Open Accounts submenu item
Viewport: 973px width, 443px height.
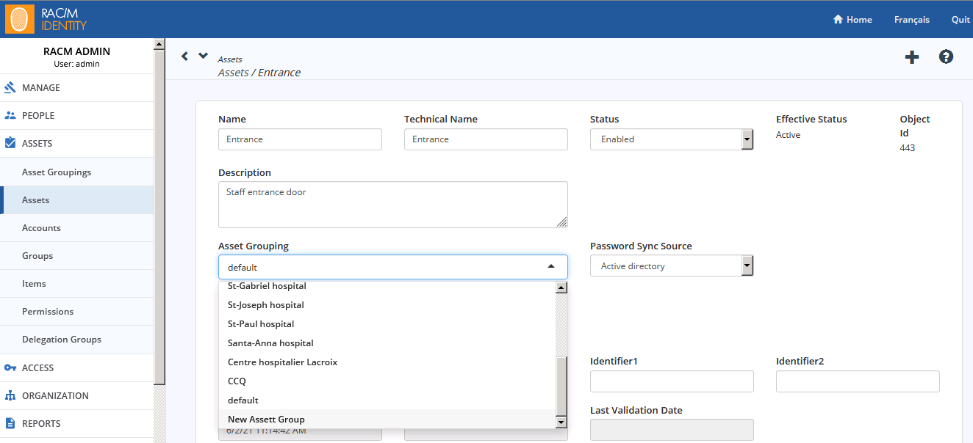(77, 227)
